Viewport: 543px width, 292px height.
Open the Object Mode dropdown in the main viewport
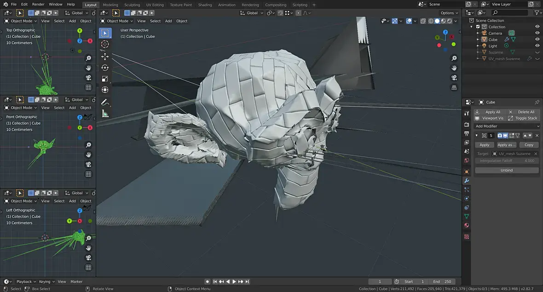(117, 21)
